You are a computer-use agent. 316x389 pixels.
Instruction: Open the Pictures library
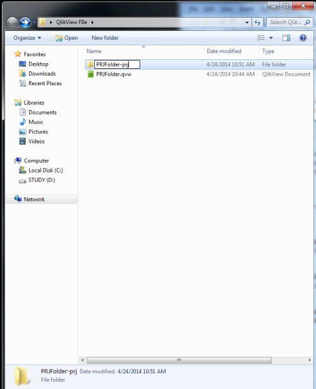[38, 132]
